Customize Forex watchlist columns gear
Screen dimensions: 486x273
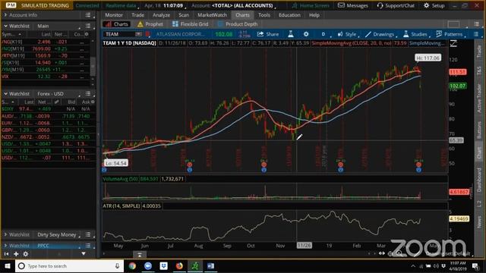pyautogui.click(x=93, y=102)
